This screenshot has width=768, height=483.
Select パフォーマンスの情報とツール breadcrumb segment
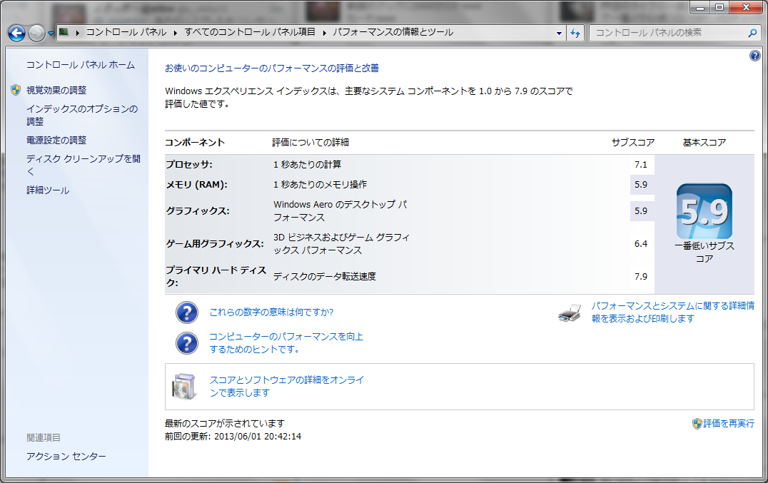393,32
